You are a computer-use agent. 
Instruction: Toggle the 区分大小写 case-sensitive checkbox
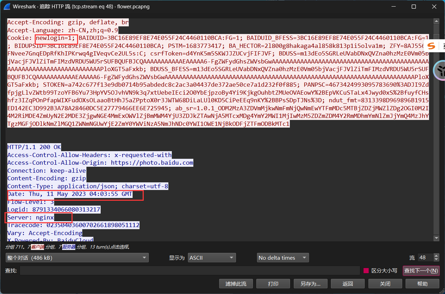(366, 270)
